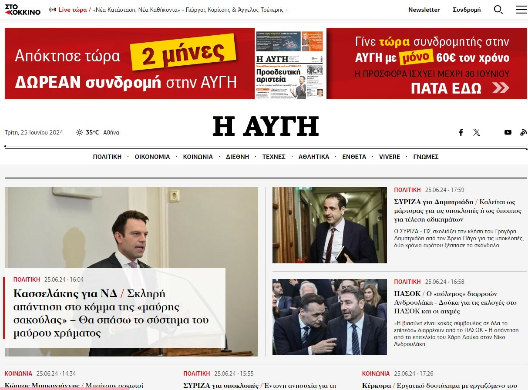
Task: Open the Συνδρομή link
Action: coord(467,10)
